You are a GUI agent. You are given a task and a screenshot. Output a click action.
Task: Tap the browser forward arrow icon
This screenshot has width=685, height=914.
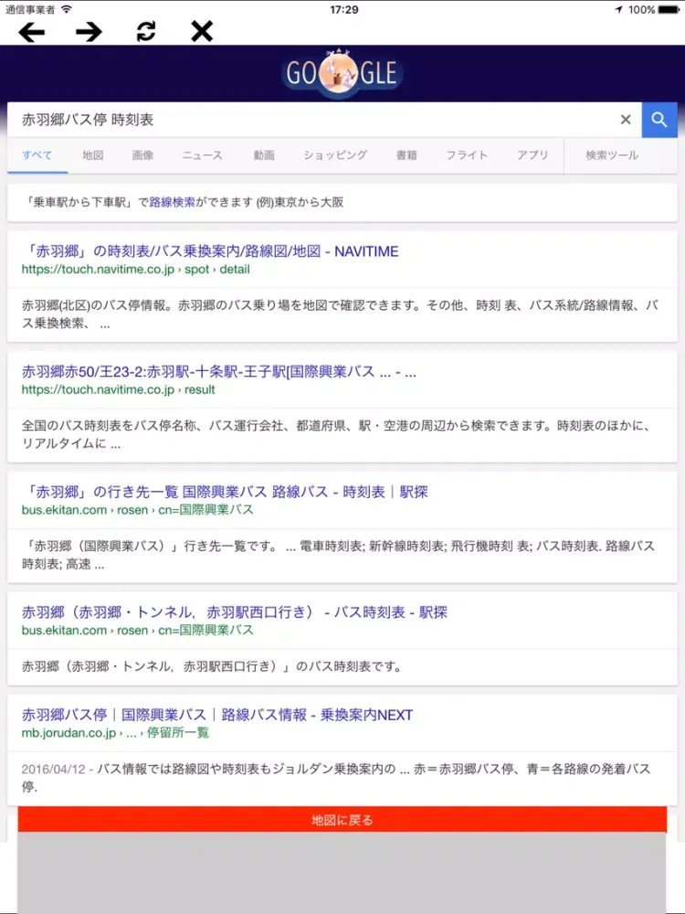coord(89,32)
